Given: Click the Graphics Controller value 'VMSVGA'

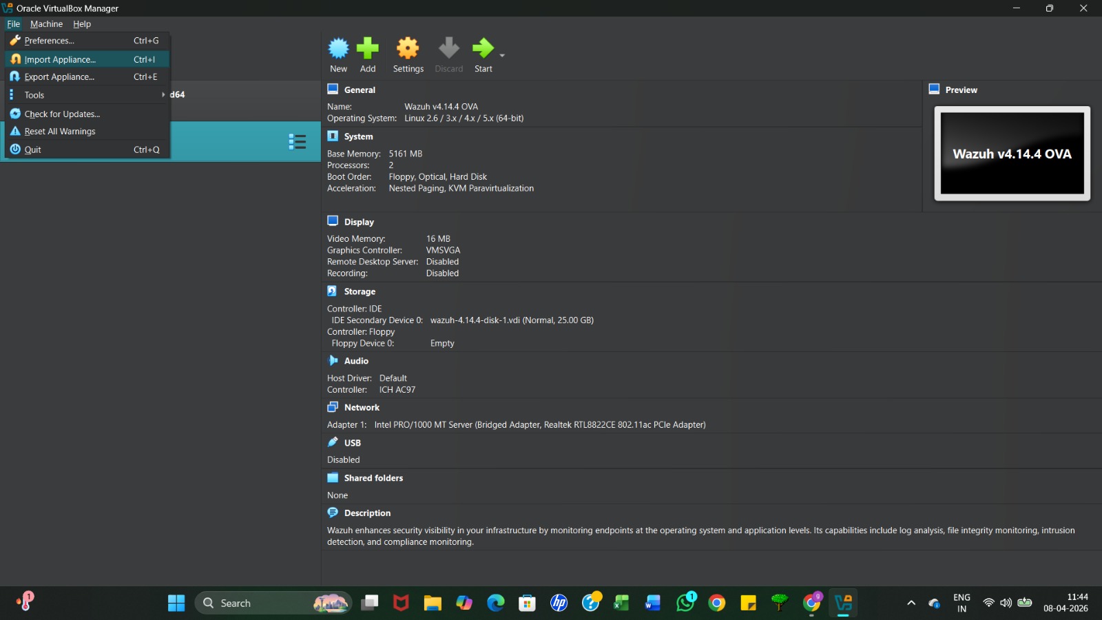Looking at the screenshot, I should (x=443, y=250).
